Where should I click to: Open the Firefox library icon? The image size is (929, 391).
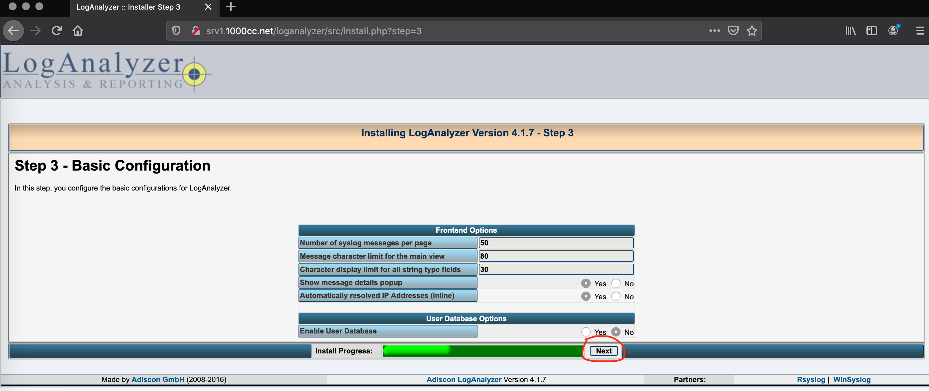click(x=850, y=31)
